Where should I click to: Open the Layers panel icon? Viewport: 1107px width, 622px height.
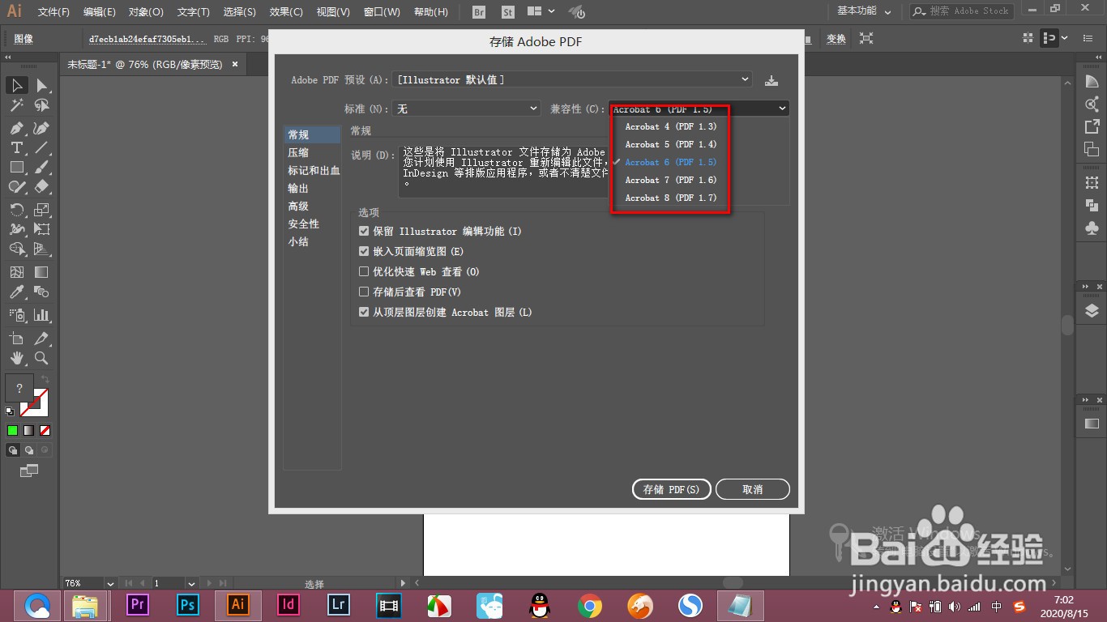click(x=1092, y=311)
